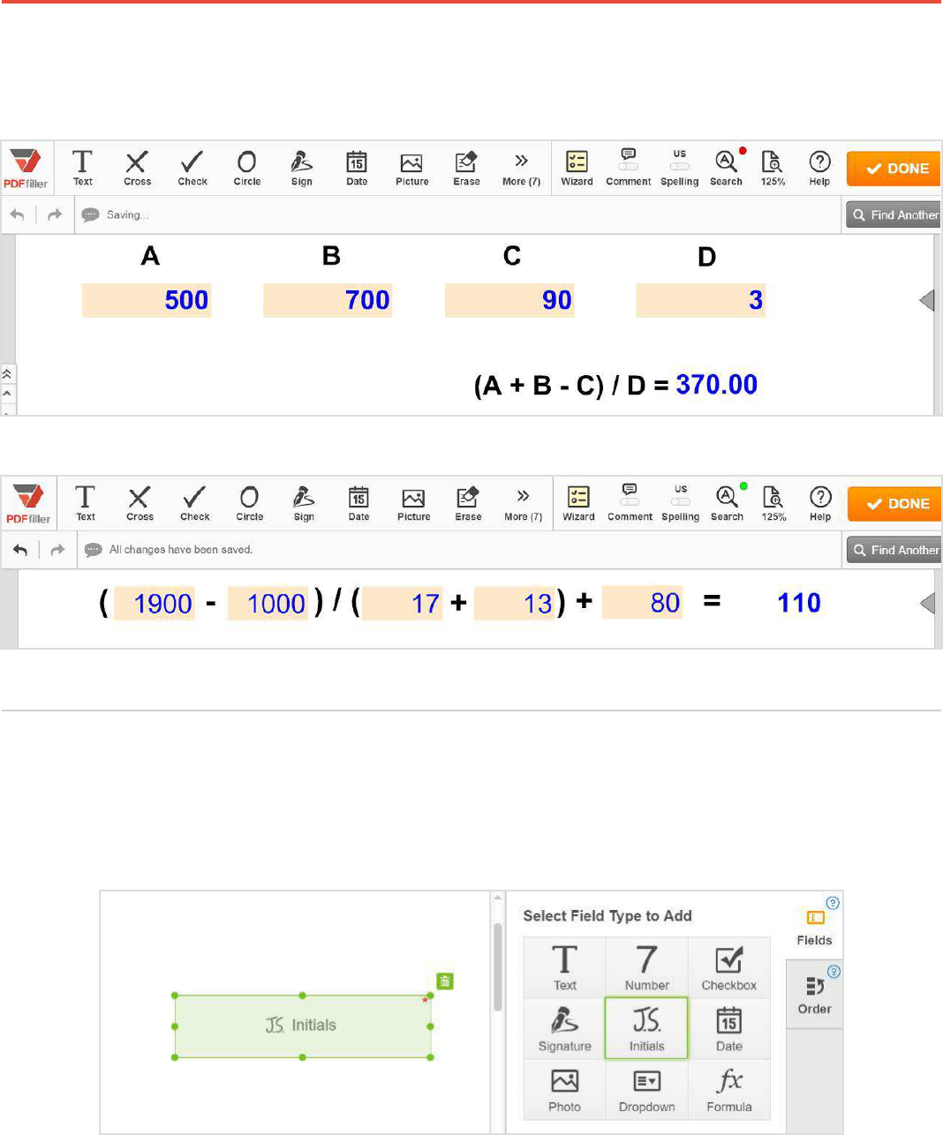
Task: Click the field containing 80
Action: (x=643, y=603)
